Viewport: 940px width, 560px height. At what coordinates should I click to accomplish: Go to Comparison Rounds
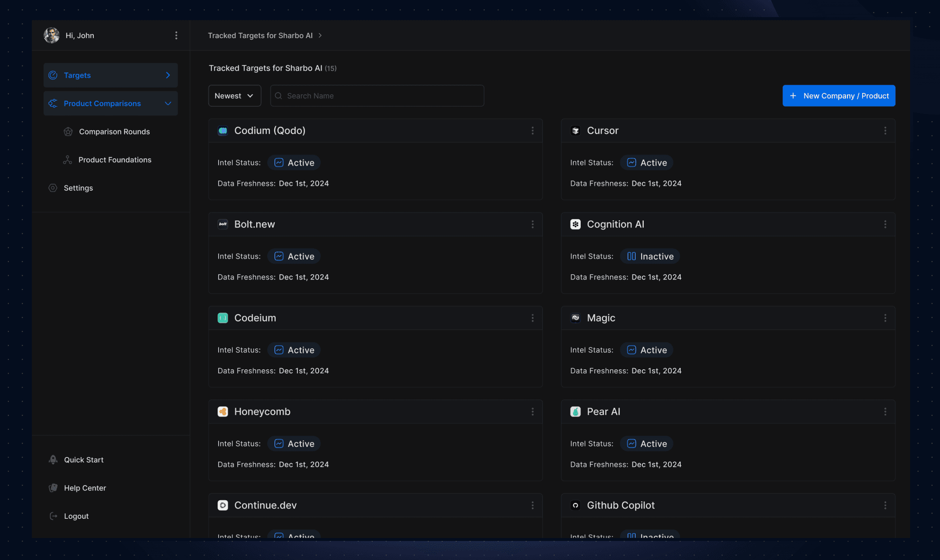coord(115,132)
